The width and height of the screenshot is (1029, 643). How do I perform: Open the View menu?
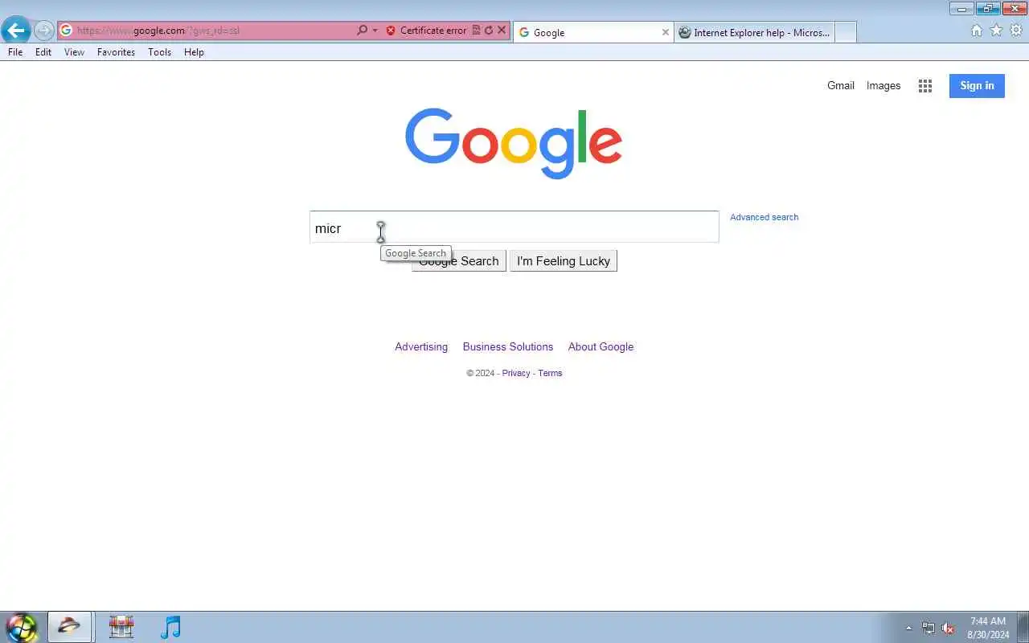tap(74, 52)
